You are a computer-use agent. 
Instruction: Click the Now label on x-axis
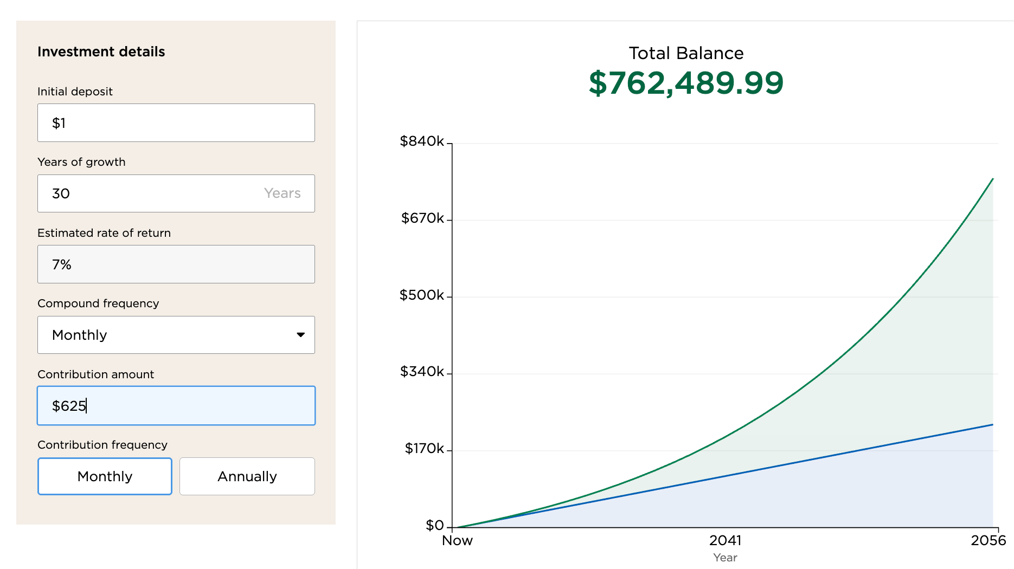click(x=457, y=541)
